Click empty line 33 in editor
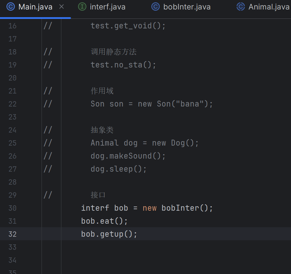Viewport: 291px width, 274px height. pos(176,247)
